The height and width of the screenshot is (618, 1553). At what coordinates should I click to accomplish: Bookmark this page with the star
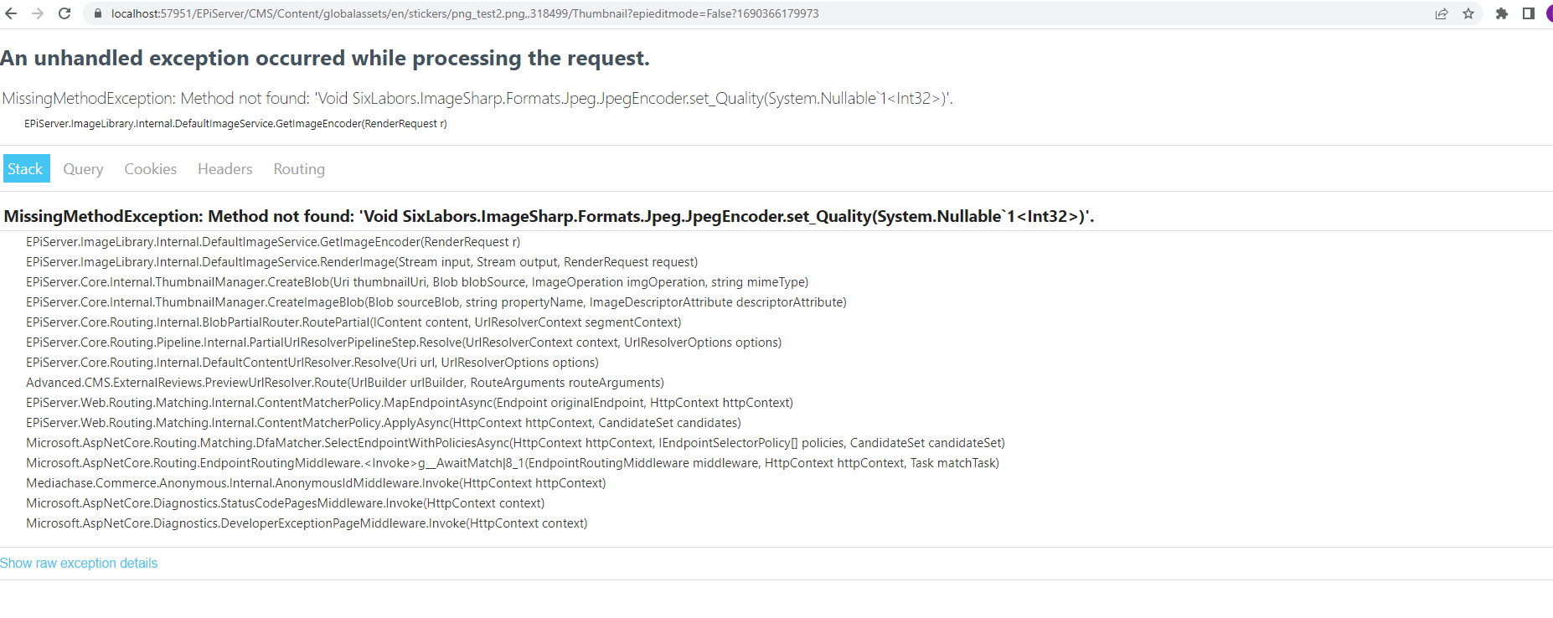point(1468,13)
